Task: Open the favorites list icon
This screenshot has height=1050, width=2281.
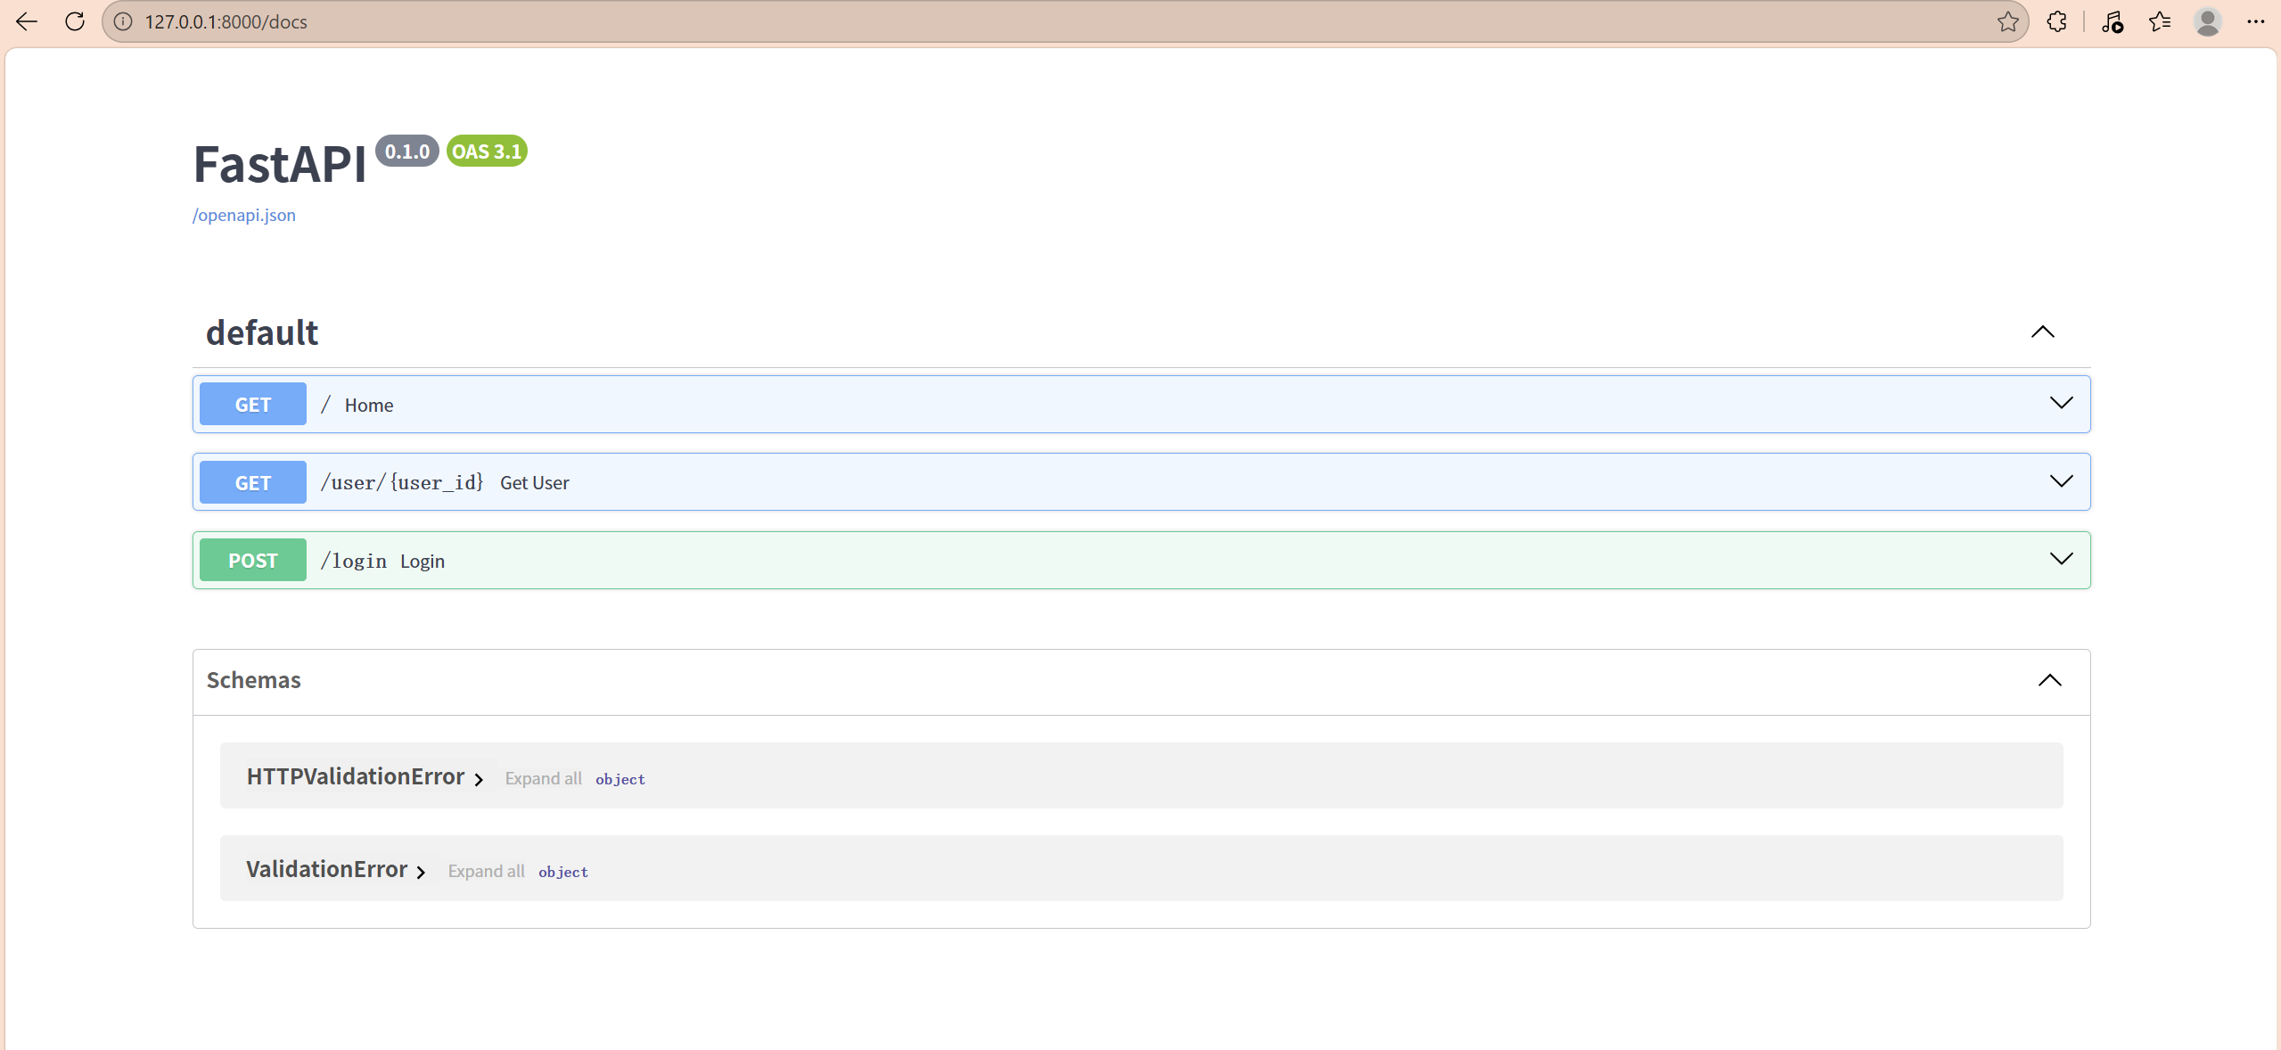Action: coord(2159,21)
